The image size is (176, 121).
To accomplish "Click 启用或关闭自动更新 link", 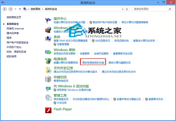I will click(65, 54).
